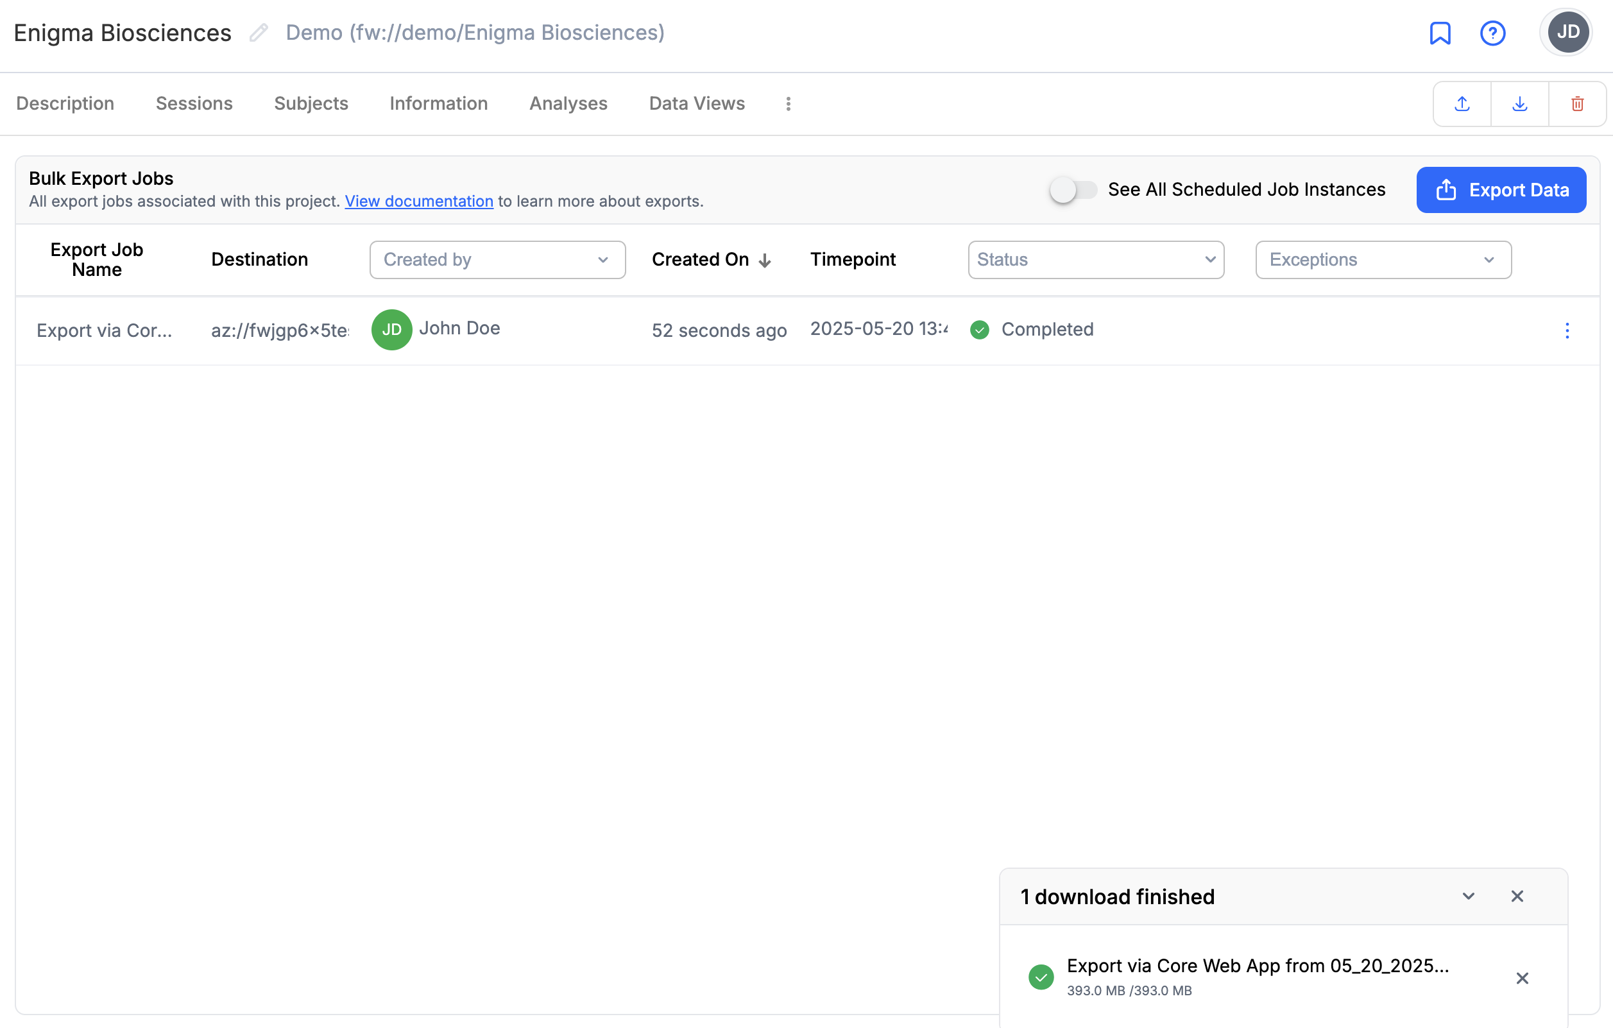Click the upload arrow toolbar icon
1613x1028 pixels.
coord(1462,104)
